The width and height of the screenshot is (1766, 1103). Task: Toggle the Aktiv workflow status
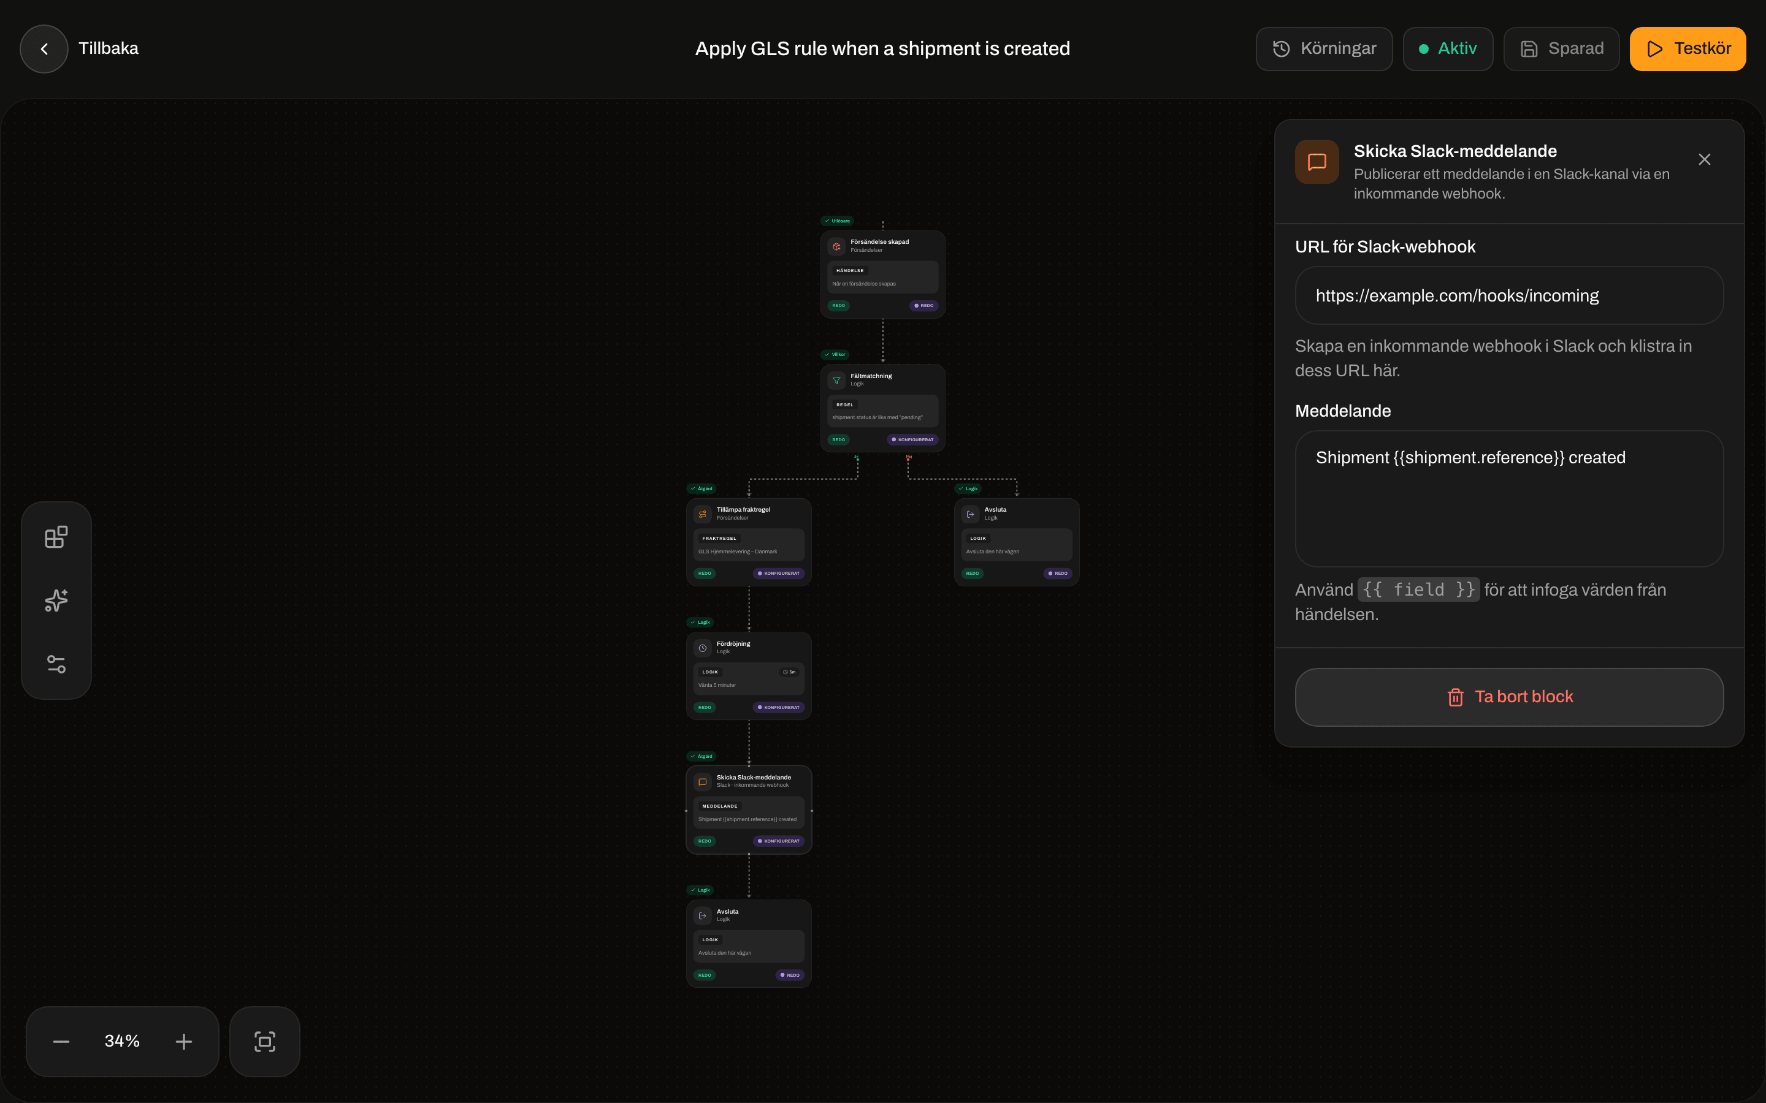1448,49
